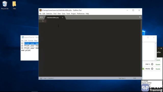Image resolution: width=163 pixels, height=92 pixels.
Task: Close the HelloWorldMe.php tab
Action: (x=62, y=18)
